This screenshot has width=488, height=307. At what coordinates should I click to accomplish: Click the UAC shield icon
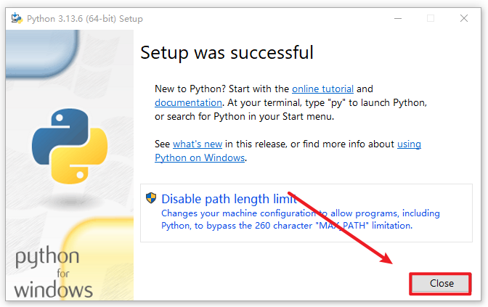click(x=152, y=199)
